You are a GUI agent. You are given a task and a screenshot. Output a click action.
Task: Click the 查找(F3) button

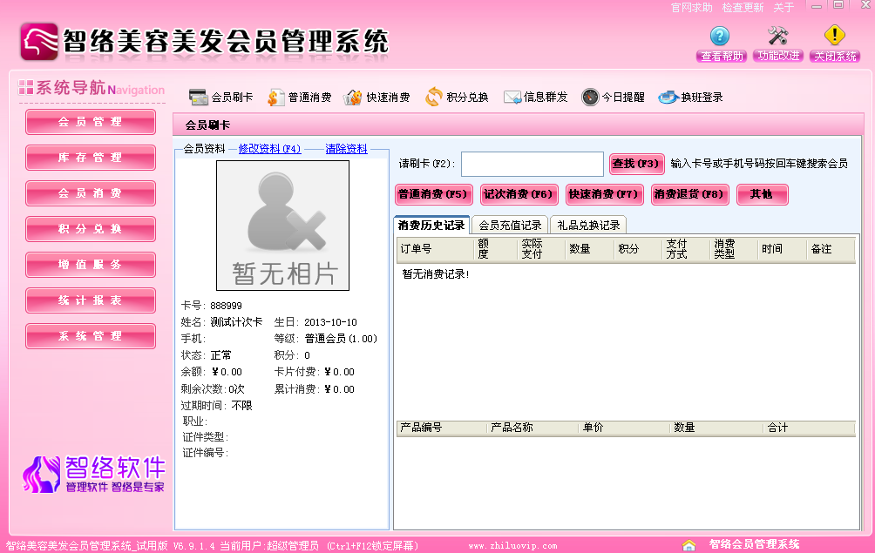point(637,164)
